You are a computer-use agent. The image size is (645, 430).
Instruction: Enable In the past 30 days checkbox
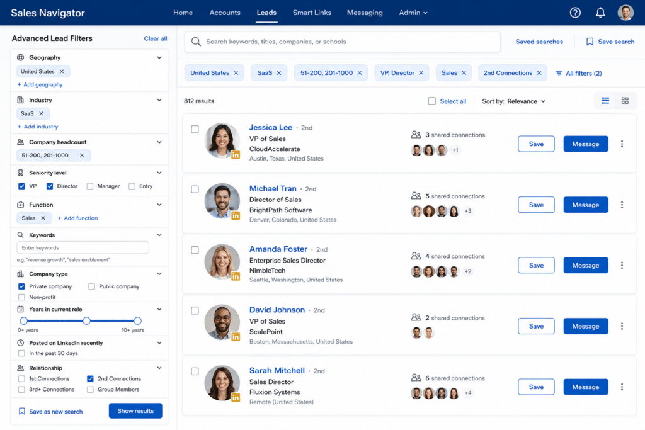(x=21, y=354)
